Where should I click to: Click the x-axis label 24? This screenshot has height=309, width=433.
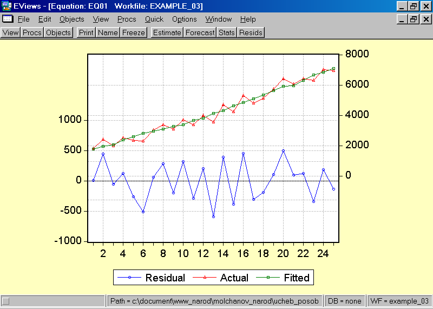coord(323,253)
